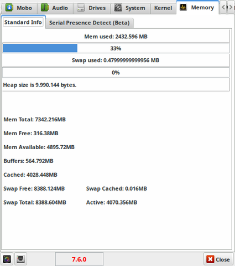Click the 'Swap used: 0.47999999999956 MB' text
The height and width of the screenshot is (266, 235).
[116, 60]
